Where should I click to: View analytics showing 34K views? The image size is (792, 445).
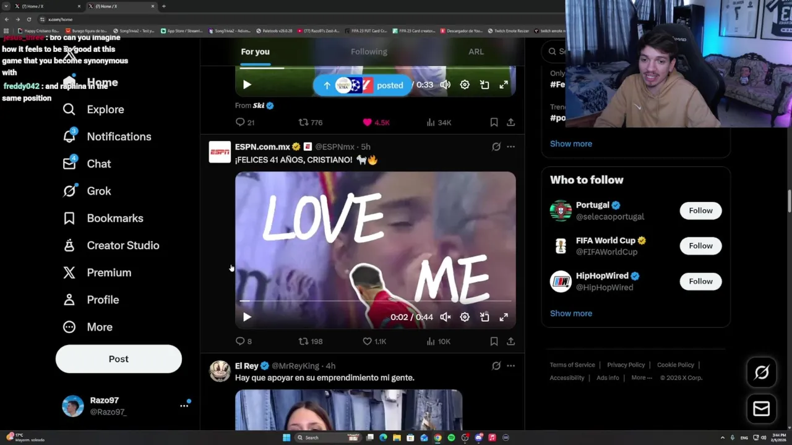[439, 122]
